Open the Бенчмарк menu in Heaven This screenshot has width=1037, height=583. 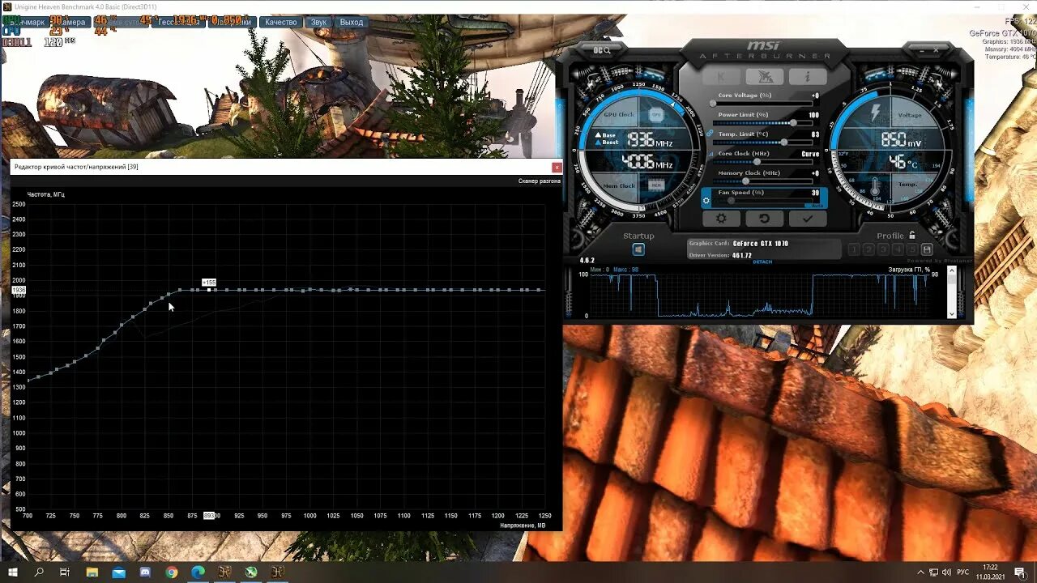click(x=25, y=22)
